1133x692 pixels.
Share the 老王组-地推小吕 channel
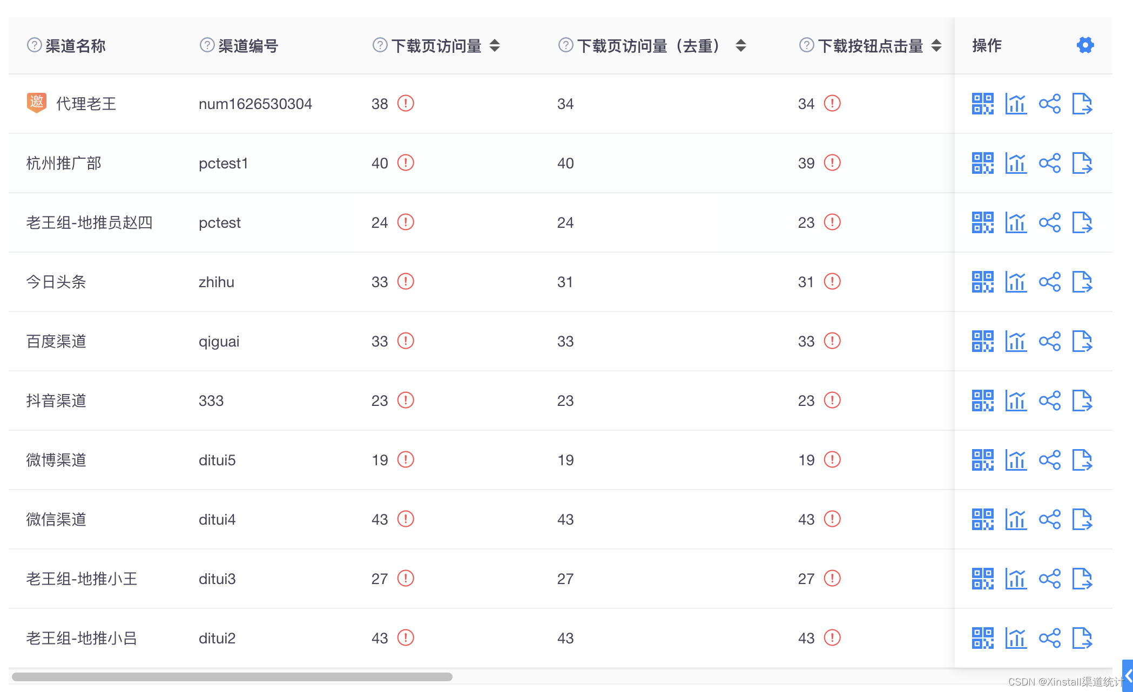coord(1049,638)
